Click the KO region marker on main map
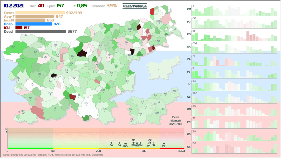The width and height of the screenshot is (281, 158). [86, 106]
